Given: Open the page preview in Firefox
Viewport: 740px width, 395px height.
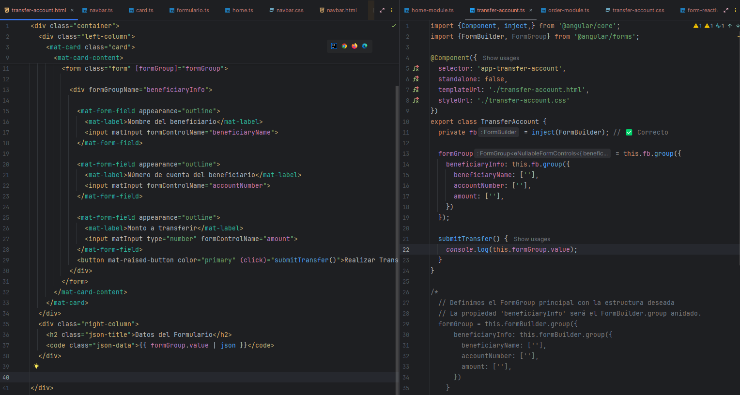Looking at the screenshot, I should coord(355,46).
